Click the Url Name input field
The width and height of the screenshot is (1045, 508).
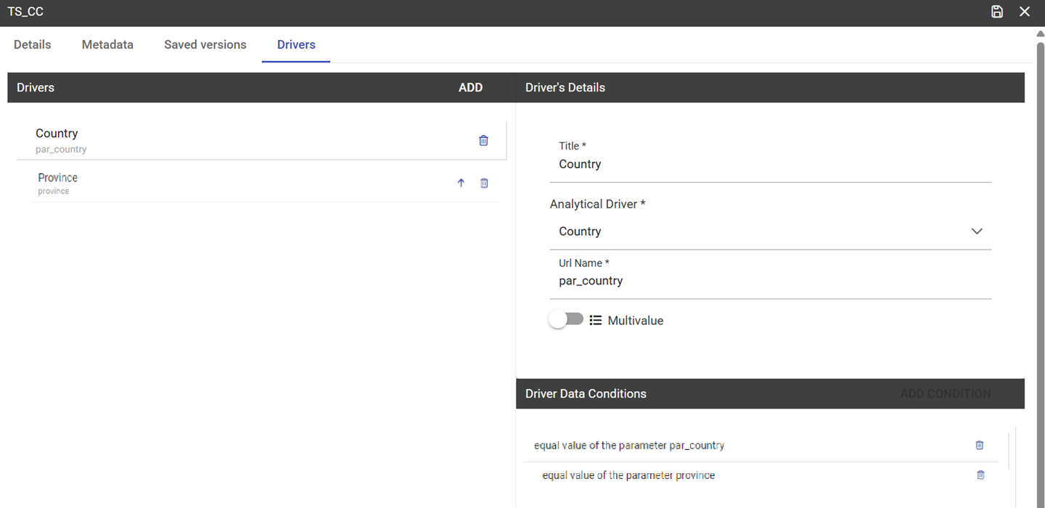click(x=771, y=281)
